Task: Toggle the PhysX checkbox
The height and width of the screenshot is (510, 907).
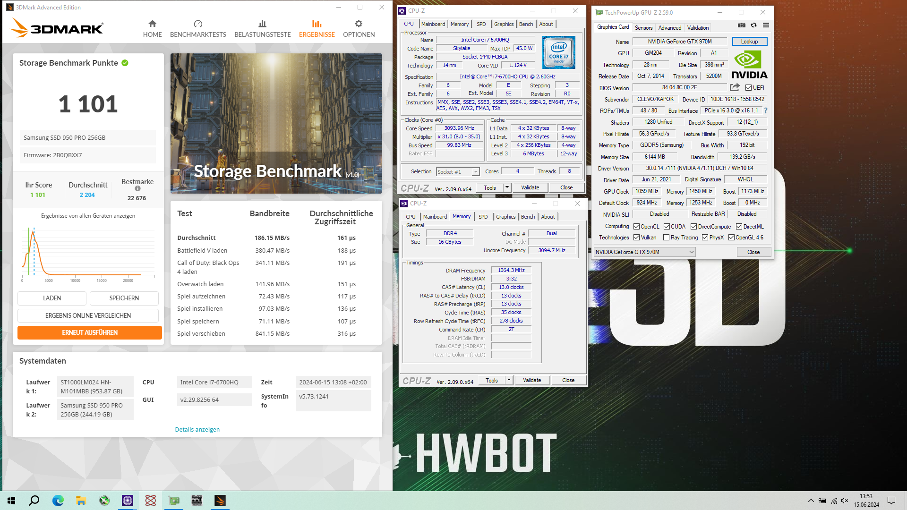Action: tap(705, 238)
